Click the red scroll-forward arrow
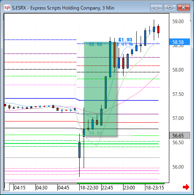Screen dimensions: 194x195 pos(186,187)
